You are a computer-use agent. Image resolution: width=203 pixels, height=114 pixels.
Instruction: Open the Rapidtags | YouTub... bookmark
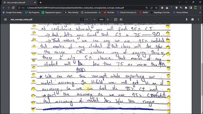(x=160, y=12)
